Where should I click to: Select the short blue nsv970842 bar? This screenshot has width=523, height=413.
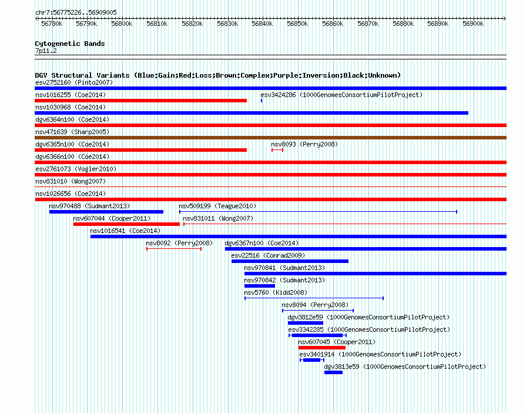point(260,286)
